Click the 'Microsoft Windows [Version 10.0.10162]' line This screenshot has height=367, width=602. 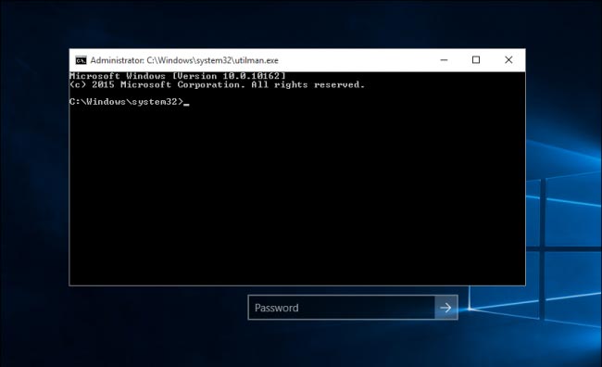178,76
